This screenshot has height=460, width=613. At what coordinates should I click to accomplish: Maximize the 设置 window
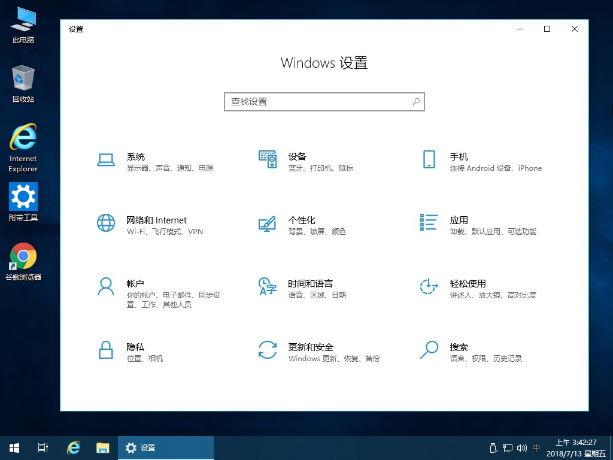(x=547, y=29)
